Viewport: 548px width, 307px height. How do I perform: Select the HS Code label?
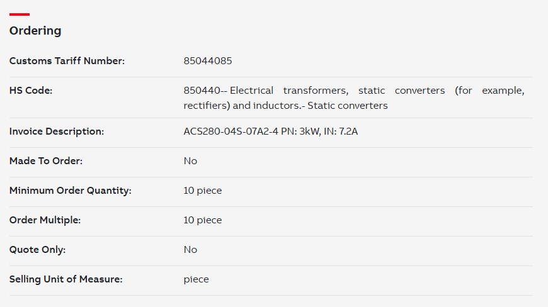click(x=31, y=91)
